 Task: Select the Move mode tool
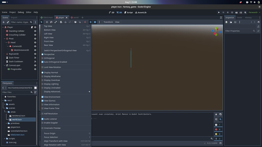(x=47, y=22)
